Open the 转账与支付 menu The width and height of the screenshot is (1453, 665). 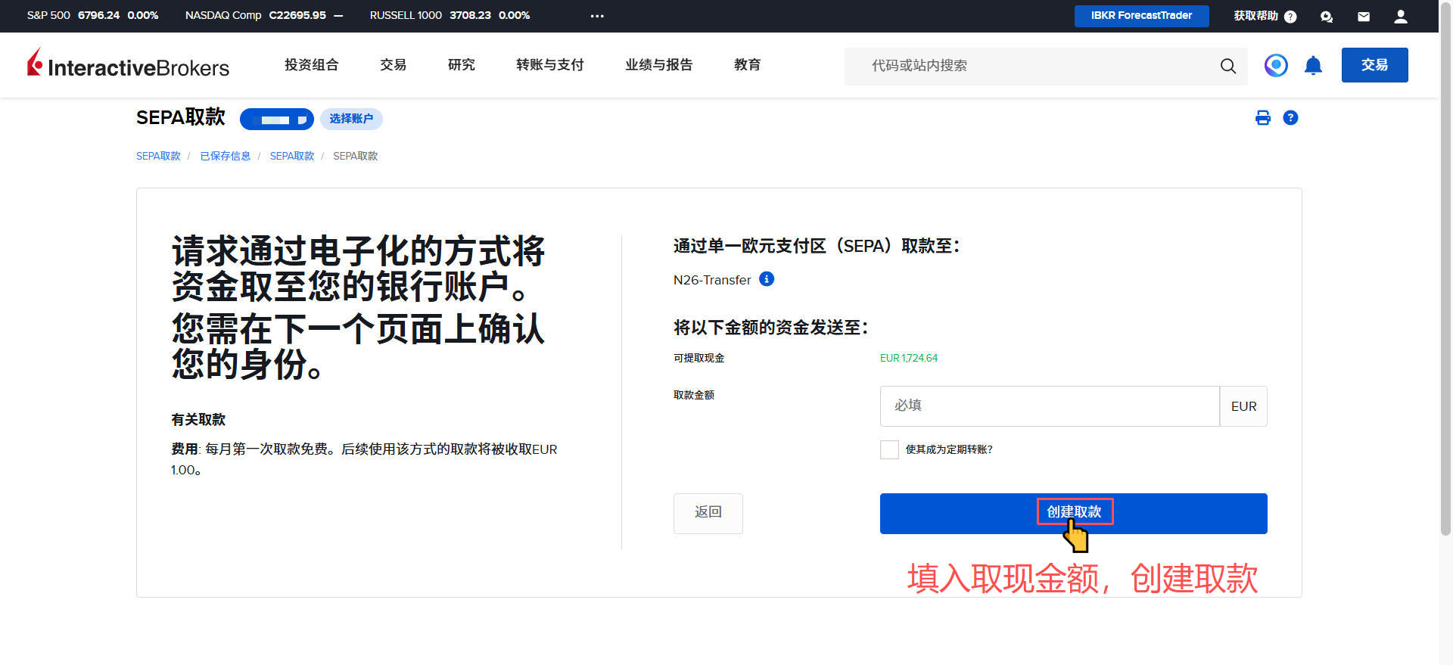pos(549,65)
